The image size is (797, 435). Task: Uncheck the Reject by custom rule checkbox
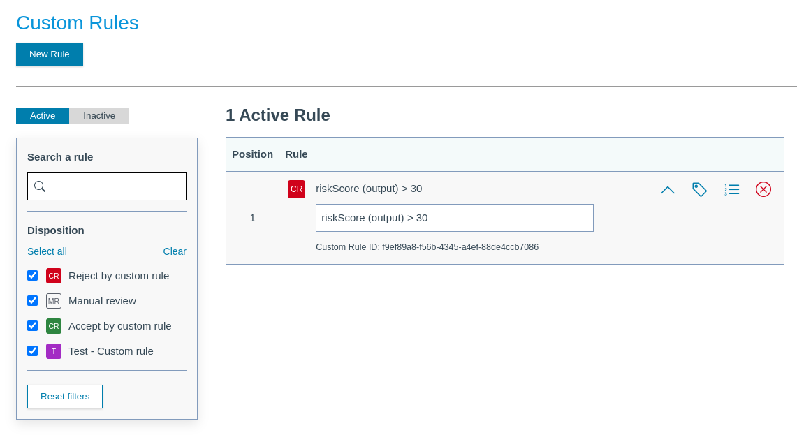(x=32, y=275)
